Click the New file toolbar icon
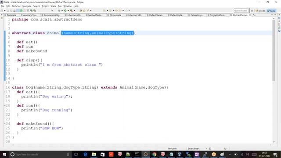 (x=2, y=11)
